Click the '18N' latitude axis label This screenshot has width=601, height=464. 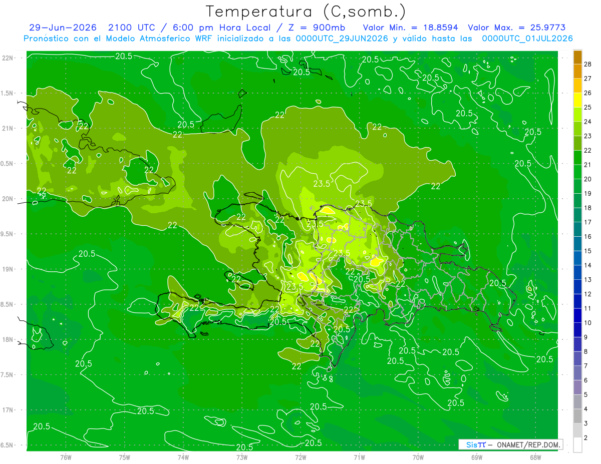point(8,339)
